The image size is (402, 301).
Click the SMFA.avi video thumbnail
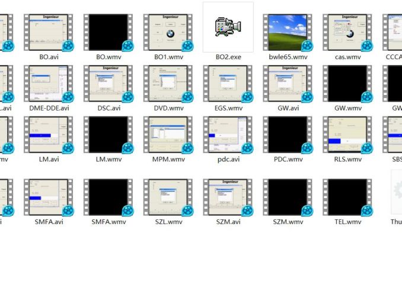[x=49, y=198]
